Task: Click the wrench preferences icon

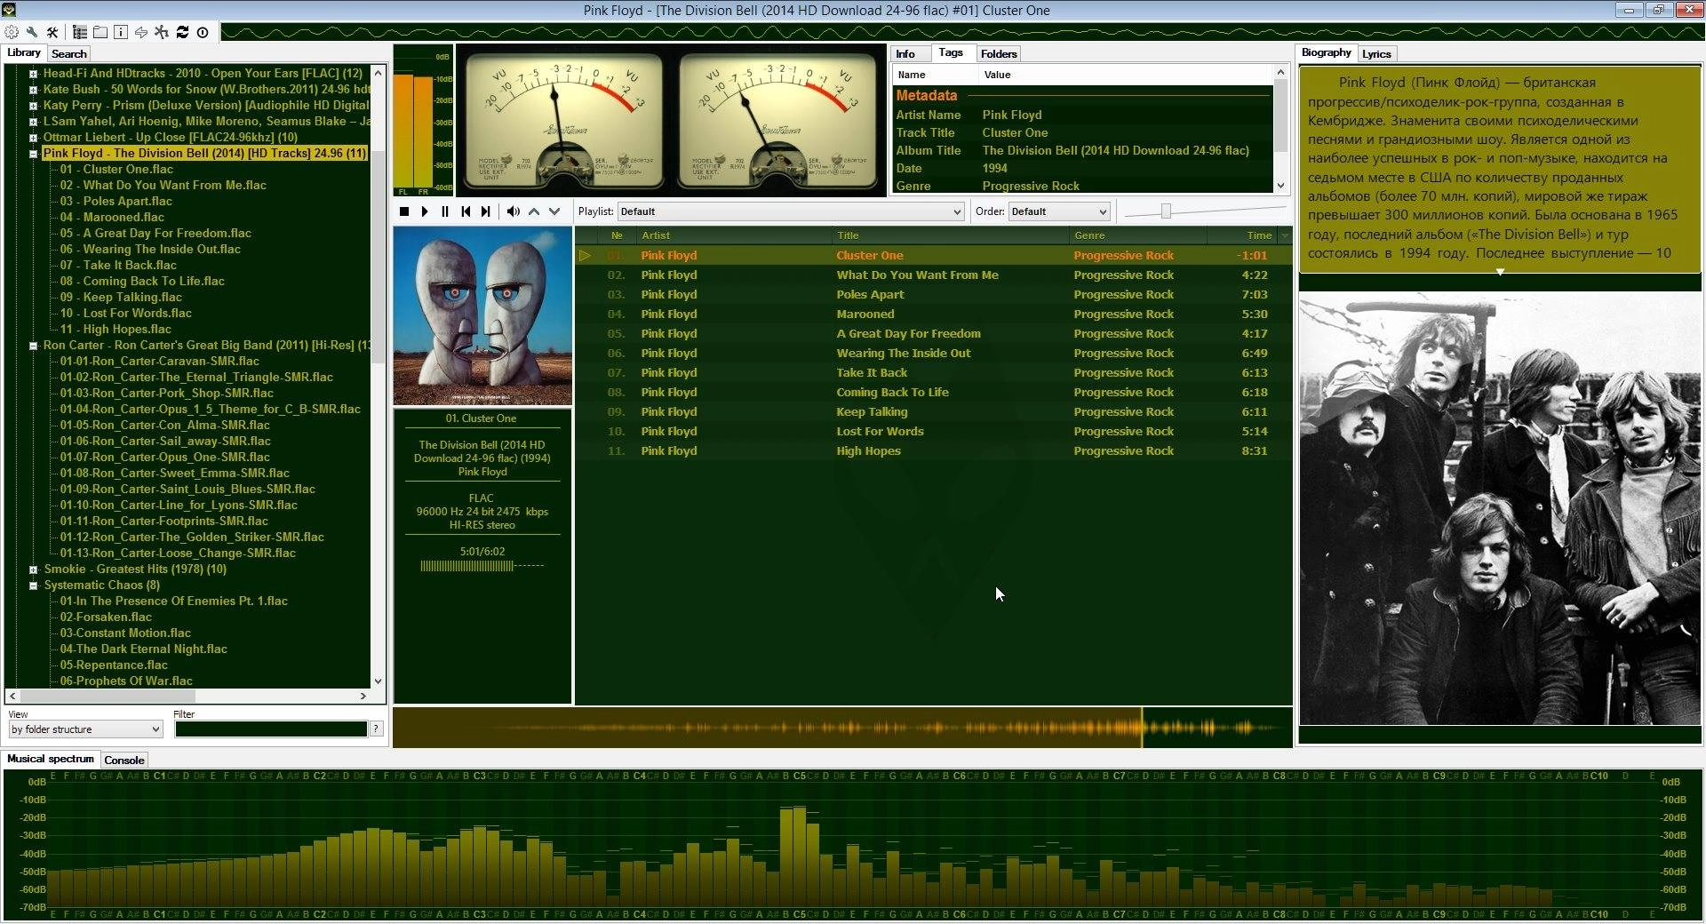Action: click(x=32, y=32)
